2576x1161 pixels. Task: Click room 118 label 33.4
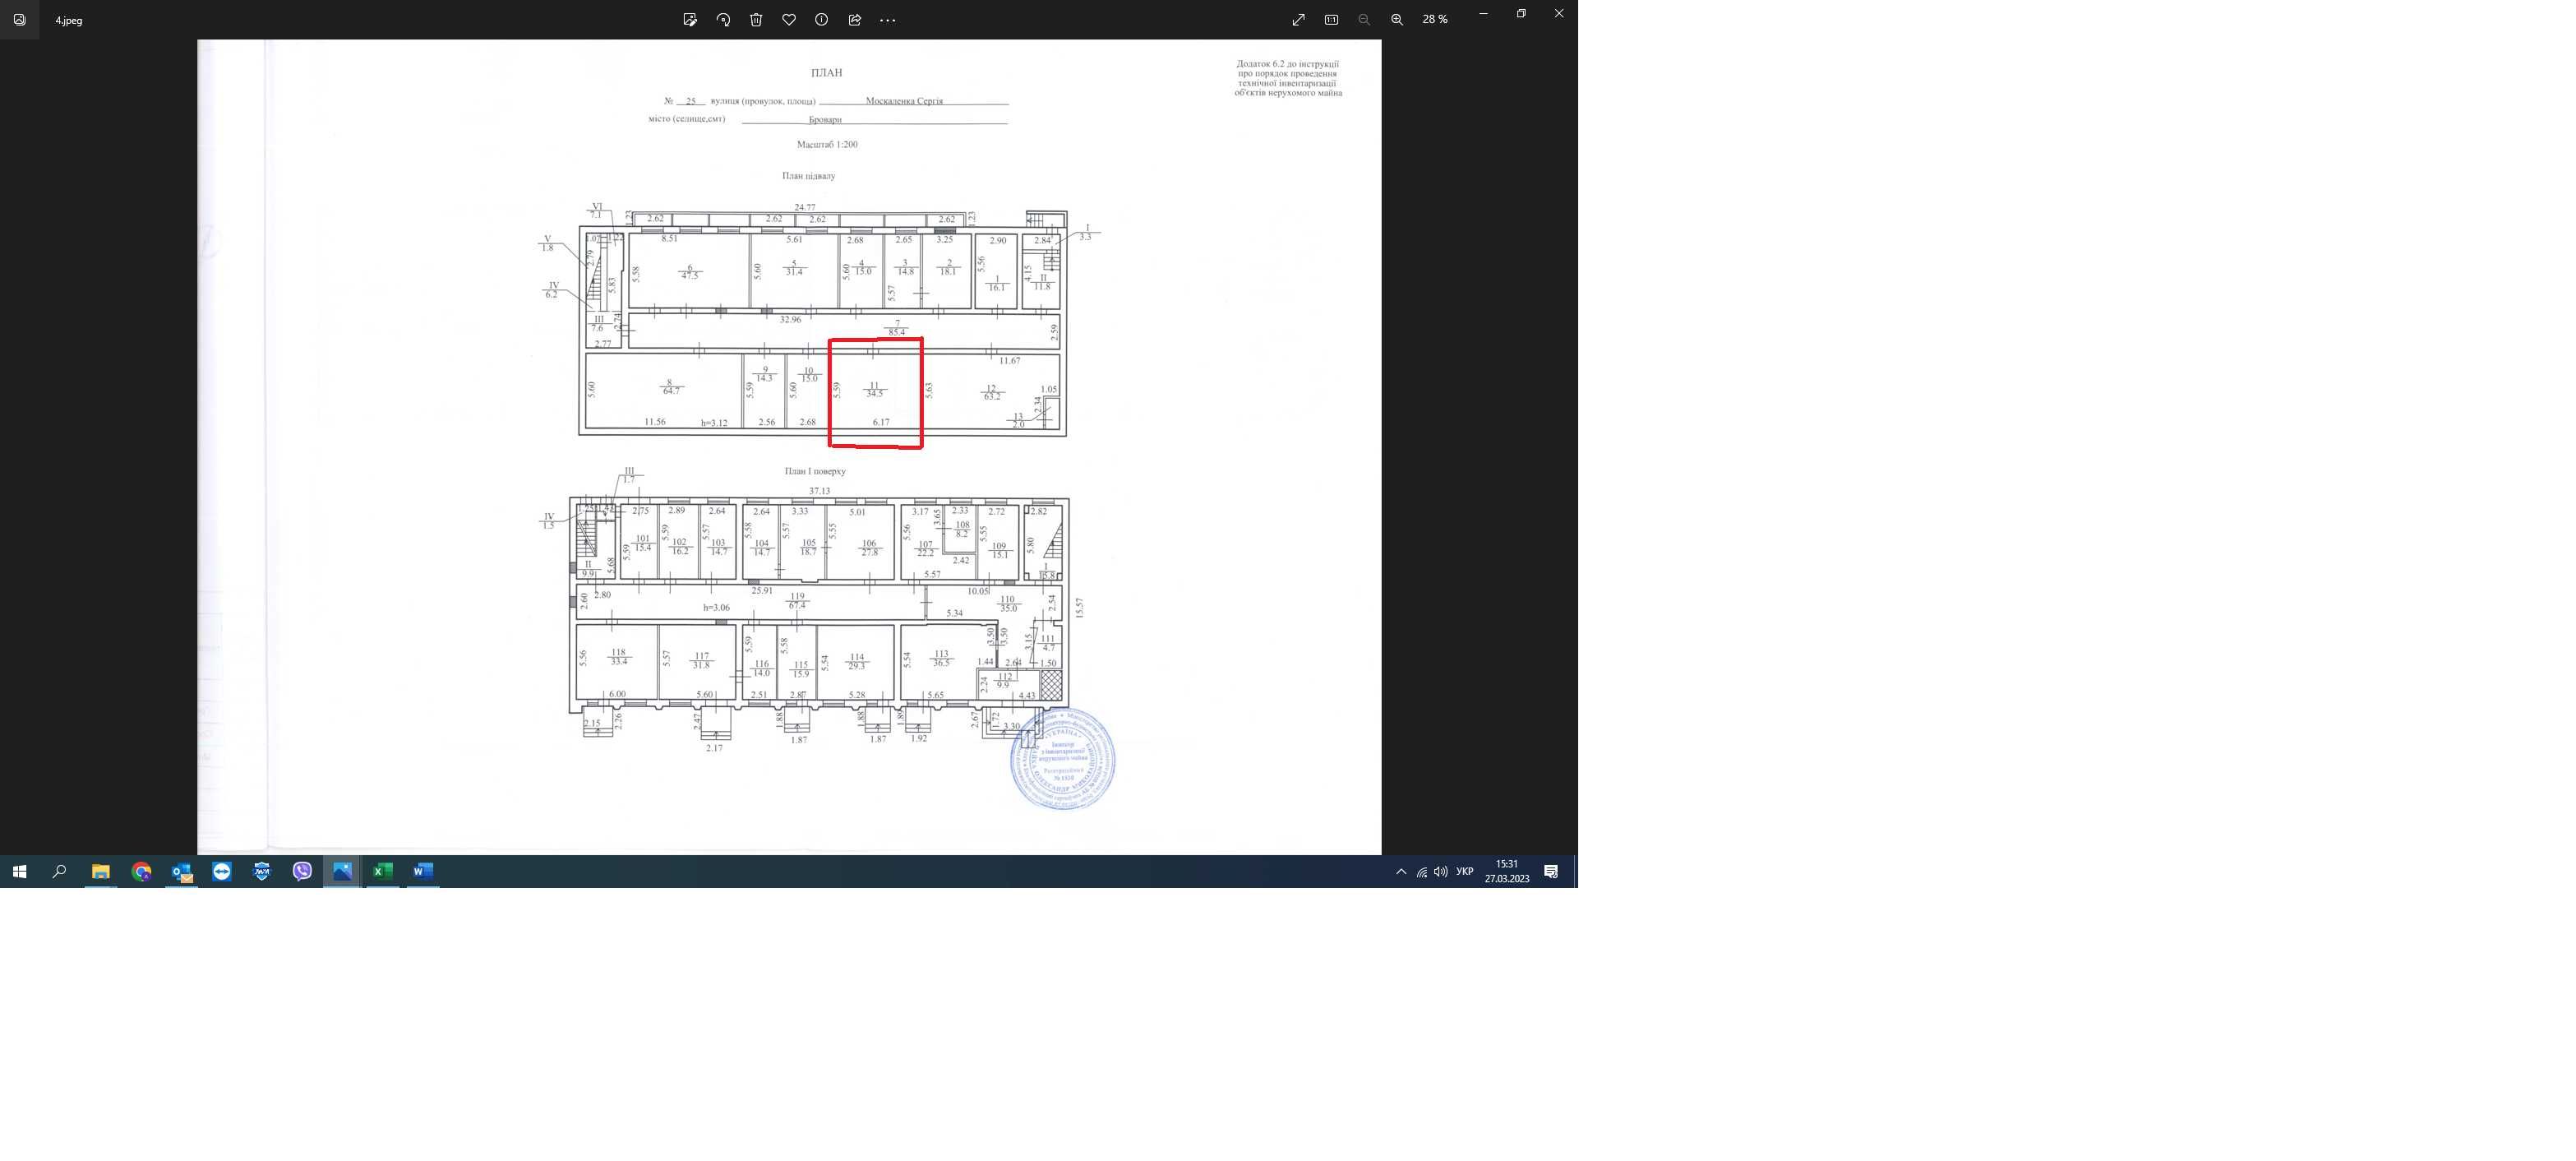pyautogui.click(x=619, y=661)
